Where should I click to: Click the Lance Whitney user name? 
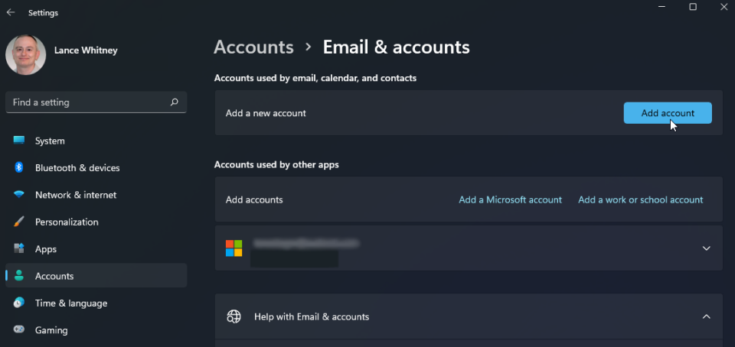pyautogui.click(x=86, y=50)
